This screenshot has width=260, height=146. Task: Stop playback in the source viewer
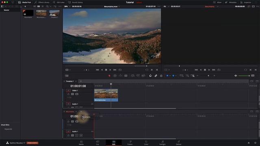[106, 70]
